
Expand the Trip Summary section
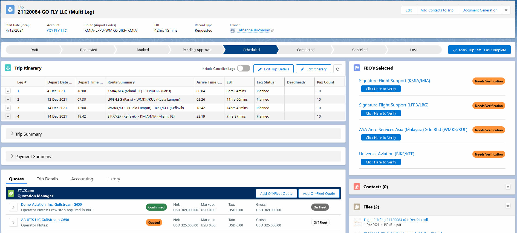(173, 134)
